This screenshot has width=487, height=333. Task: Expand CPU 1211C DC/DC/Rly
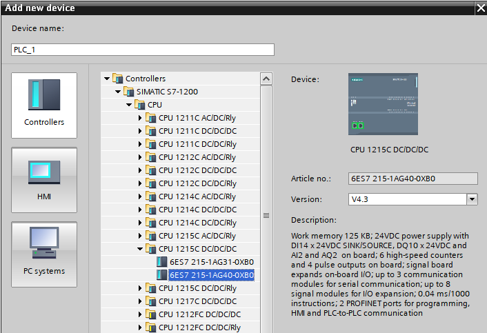(140, 144)
